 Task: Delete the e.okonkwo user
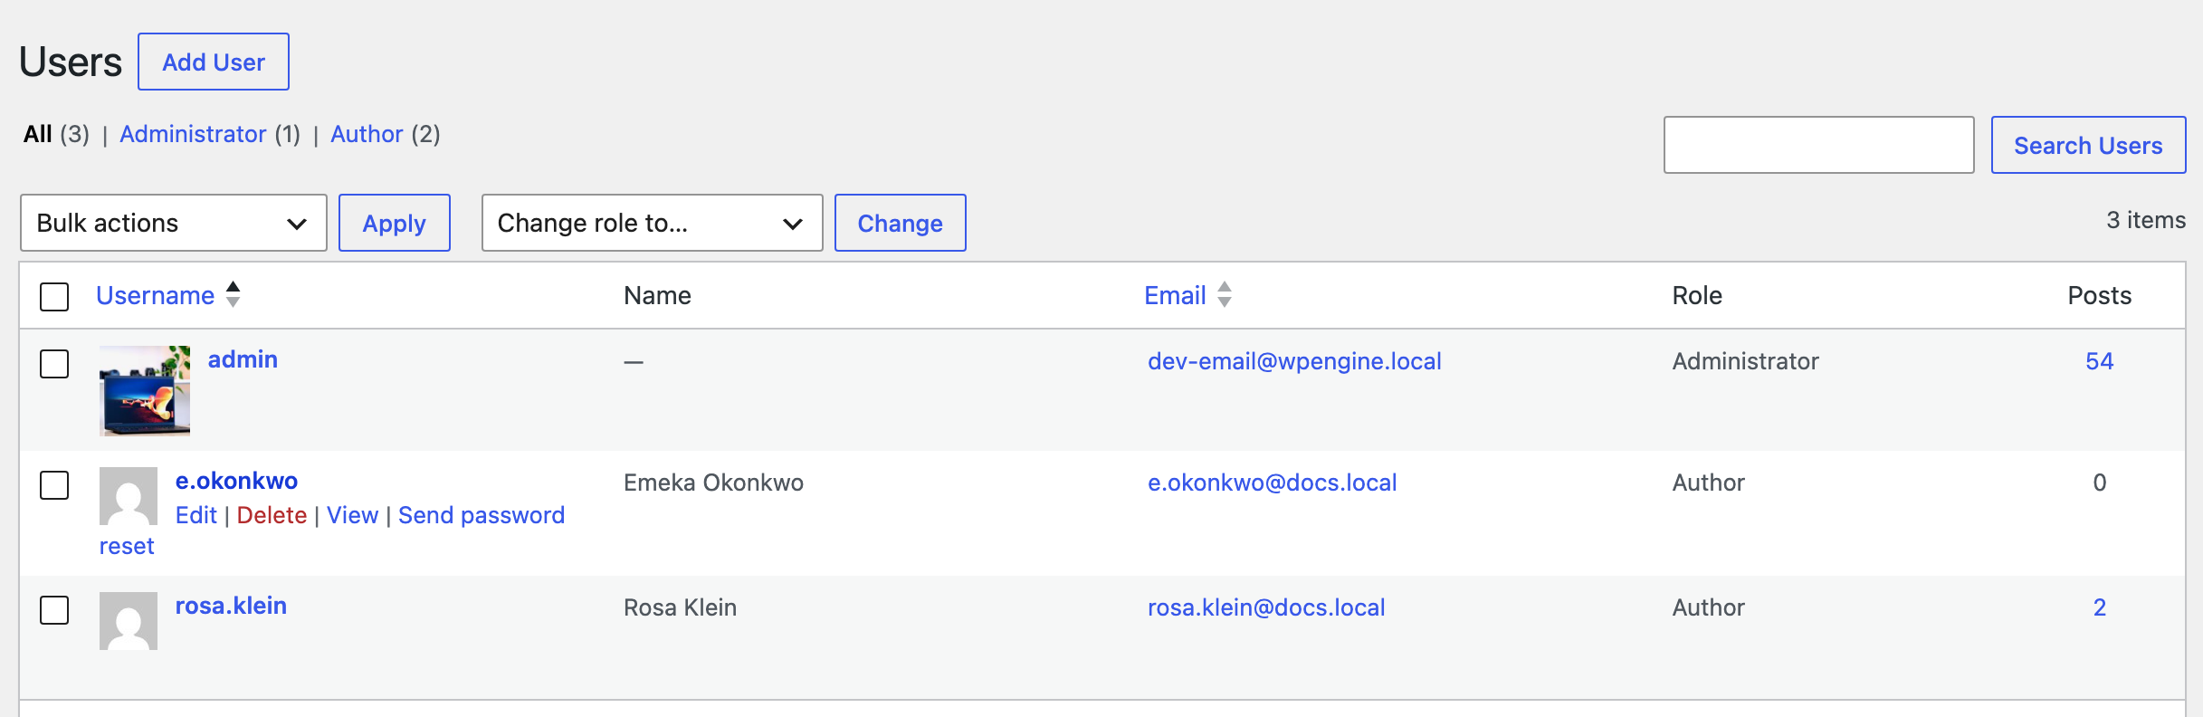272,515
